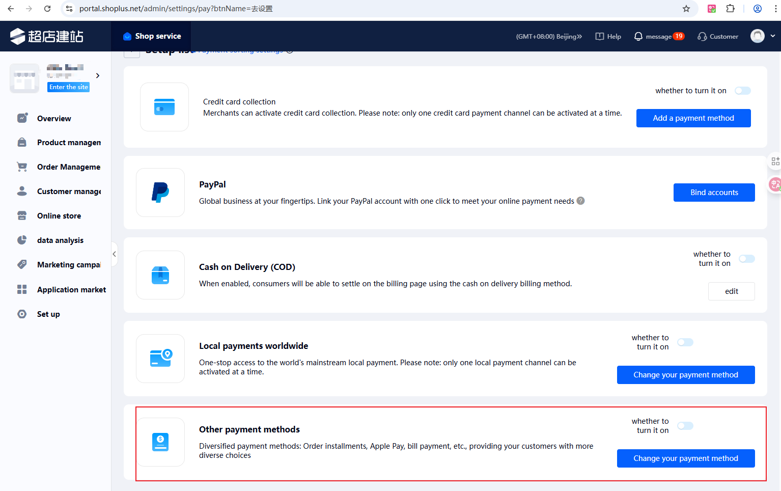
Task: Click the Enter the site link
Action: click(69, 87)
